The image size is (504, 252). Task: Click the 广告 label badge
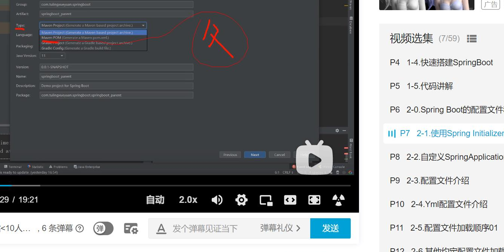[491, 4]
